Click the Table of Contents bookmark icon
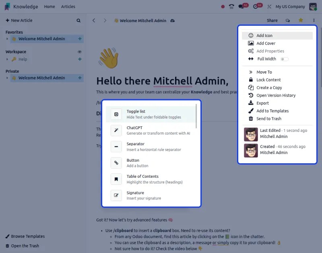Screen dimensions: 322x253 pyautogui.click(x=116, y=179)
